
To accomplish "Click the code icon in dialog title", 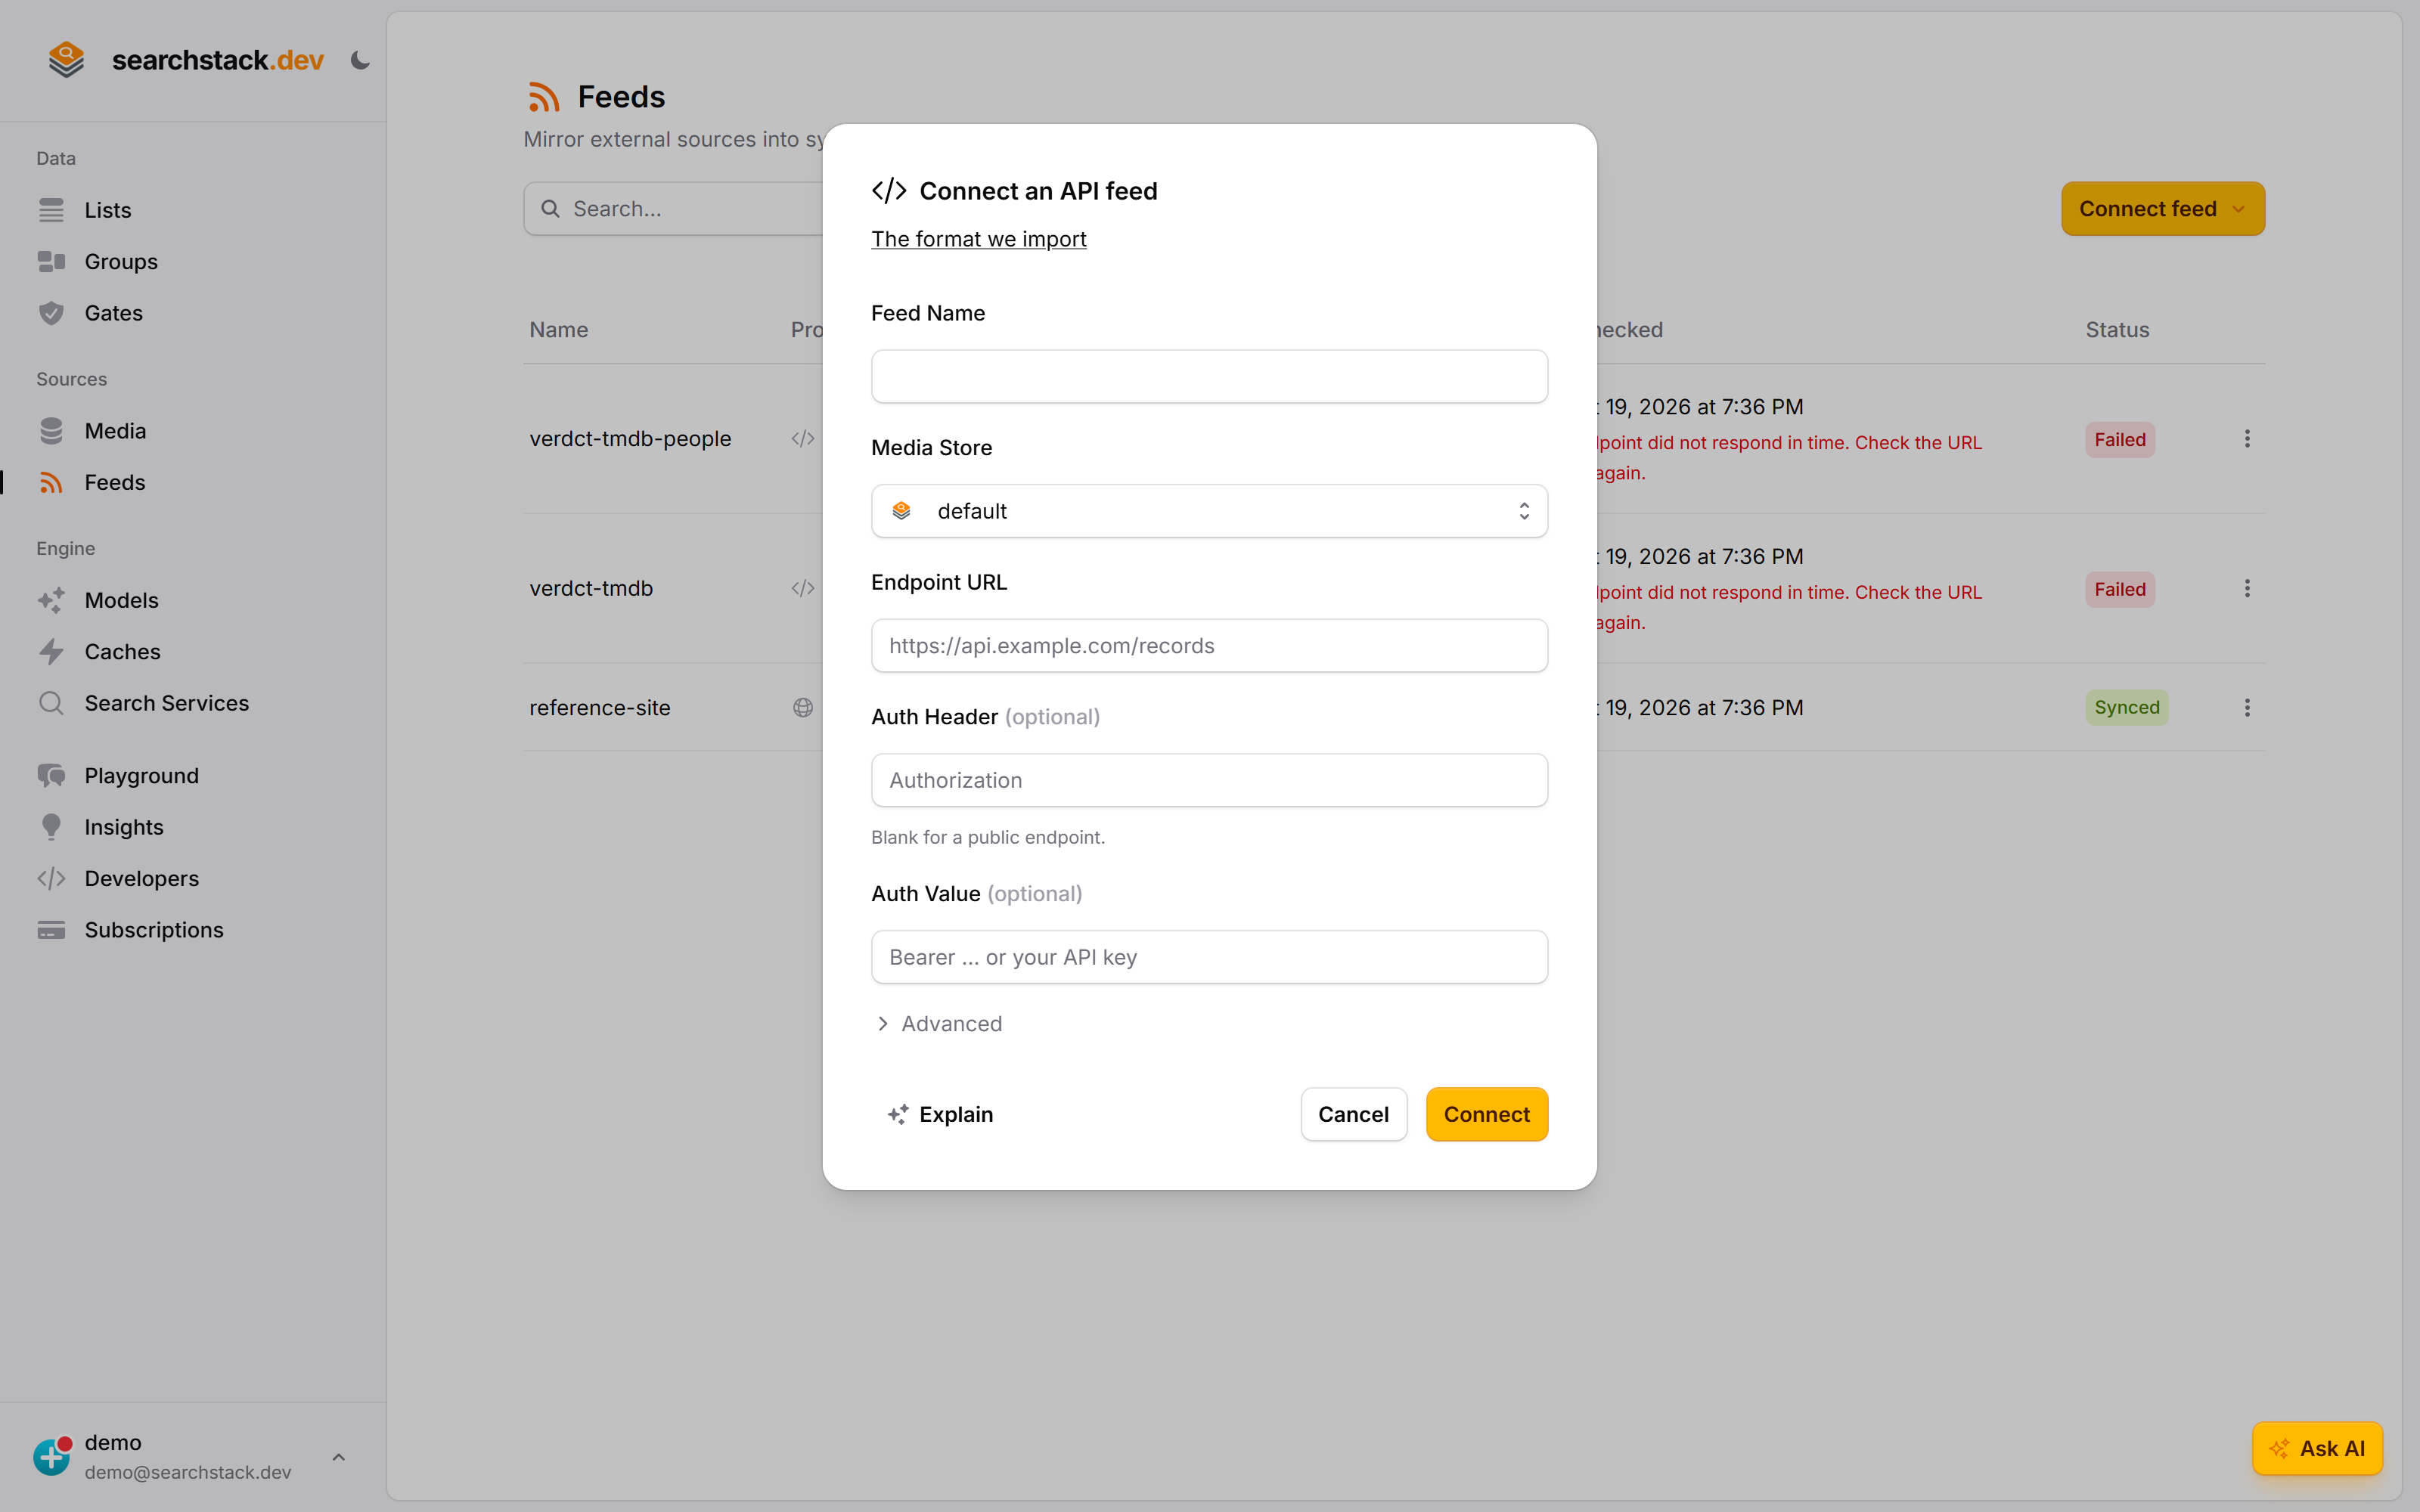I will click(x=889, y=190).
